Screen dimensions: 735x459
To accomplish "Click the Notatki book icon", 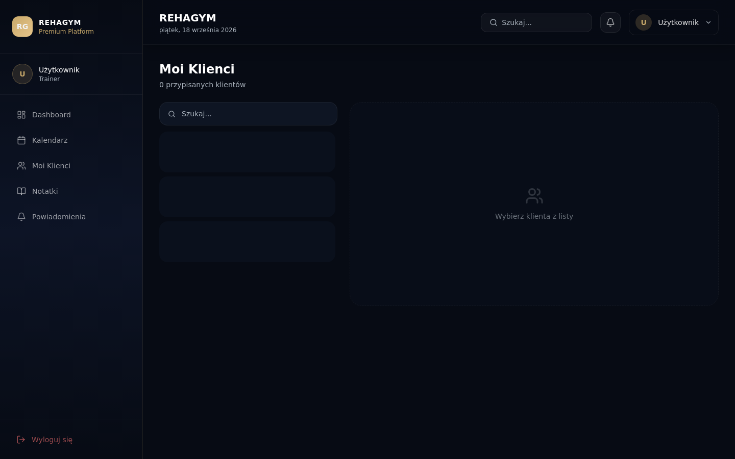I will 21,191.
